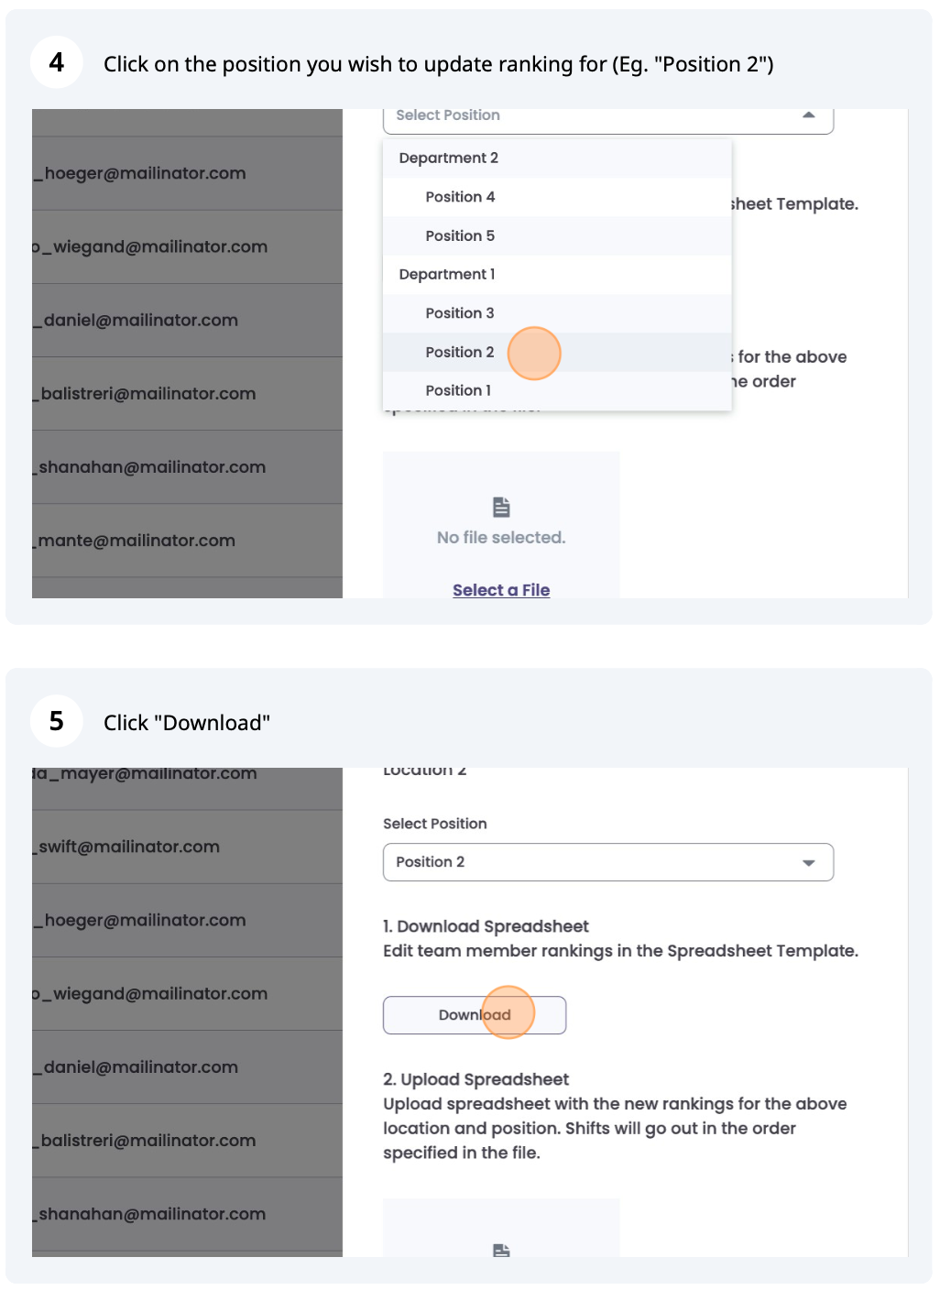
Task: Click the step 5 number badge
Action: tap(56, 721)
